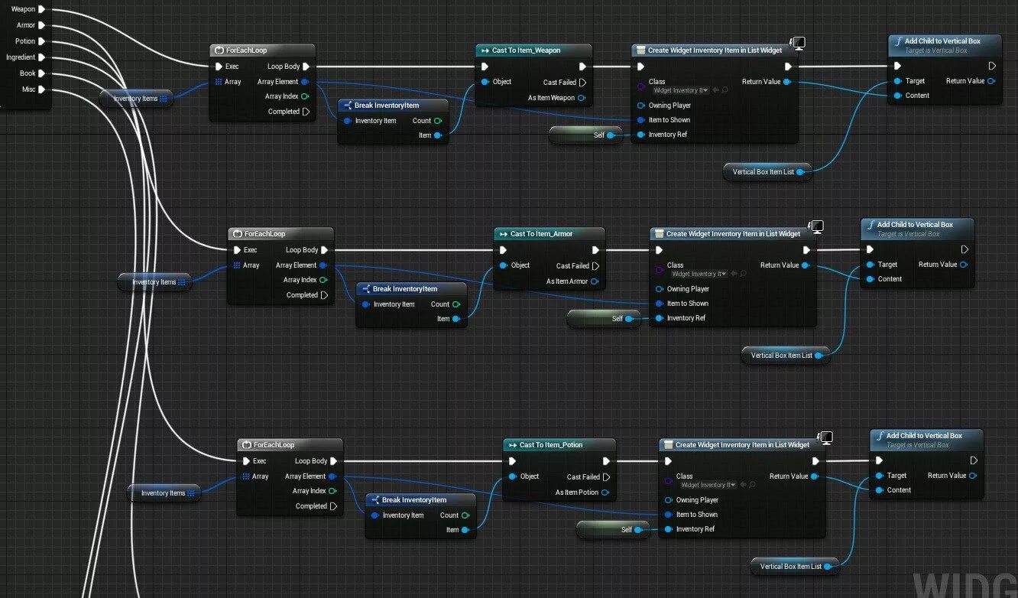Select the Cast To Item_Potion node title
This screenshot has height=598, width=1018.
click(551, 445)
